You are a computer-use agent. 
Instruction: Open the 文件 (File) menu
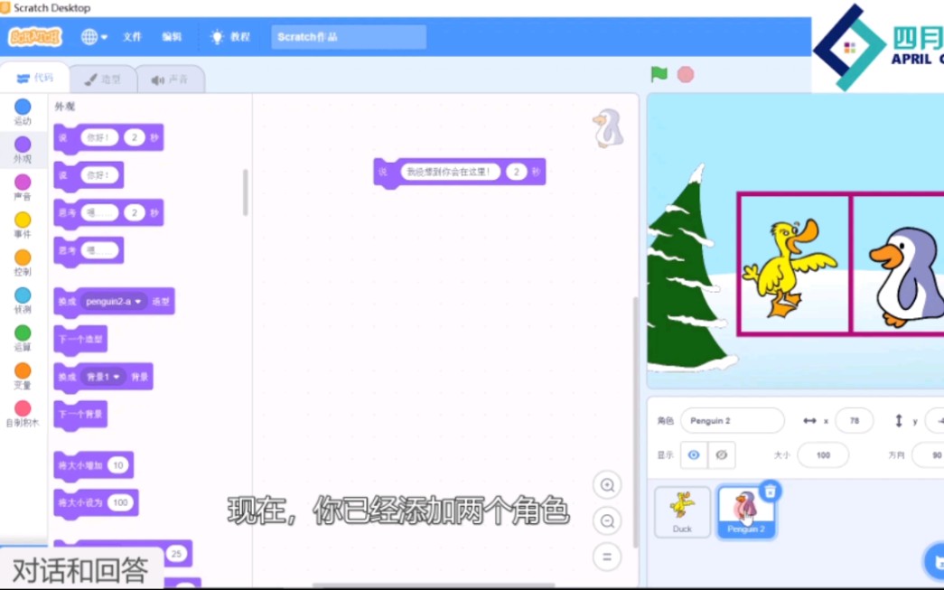(x=131, y=37)
